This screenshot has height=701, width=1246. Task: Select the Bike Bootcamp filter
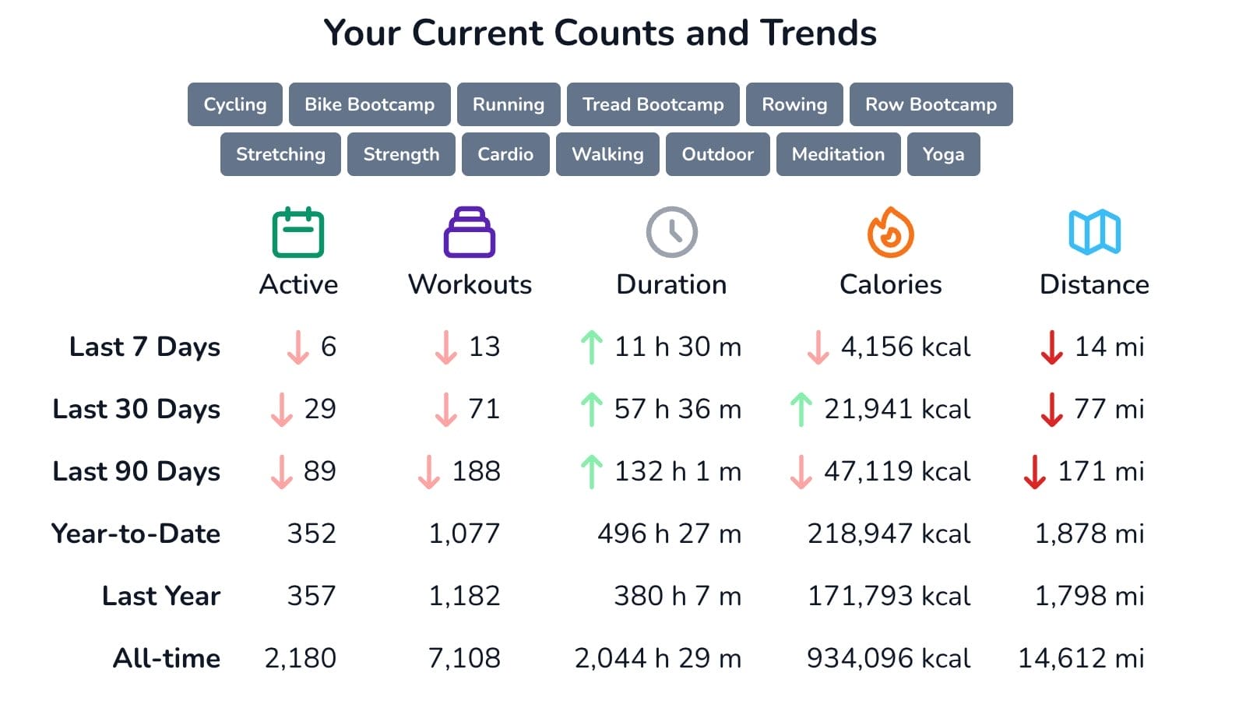pyautogui.click(x=369, y=104)
